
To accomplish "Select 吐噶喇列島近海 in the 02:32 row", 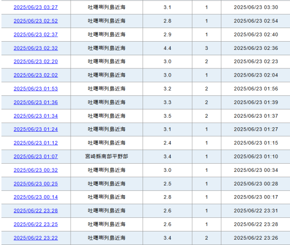I will point(106,48).
